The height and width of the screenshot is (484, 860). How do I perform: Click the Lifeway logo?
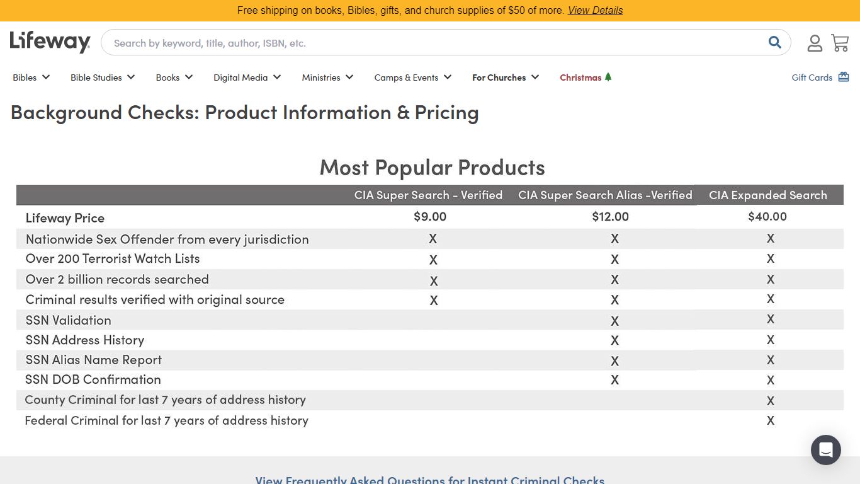pos(50,42)
